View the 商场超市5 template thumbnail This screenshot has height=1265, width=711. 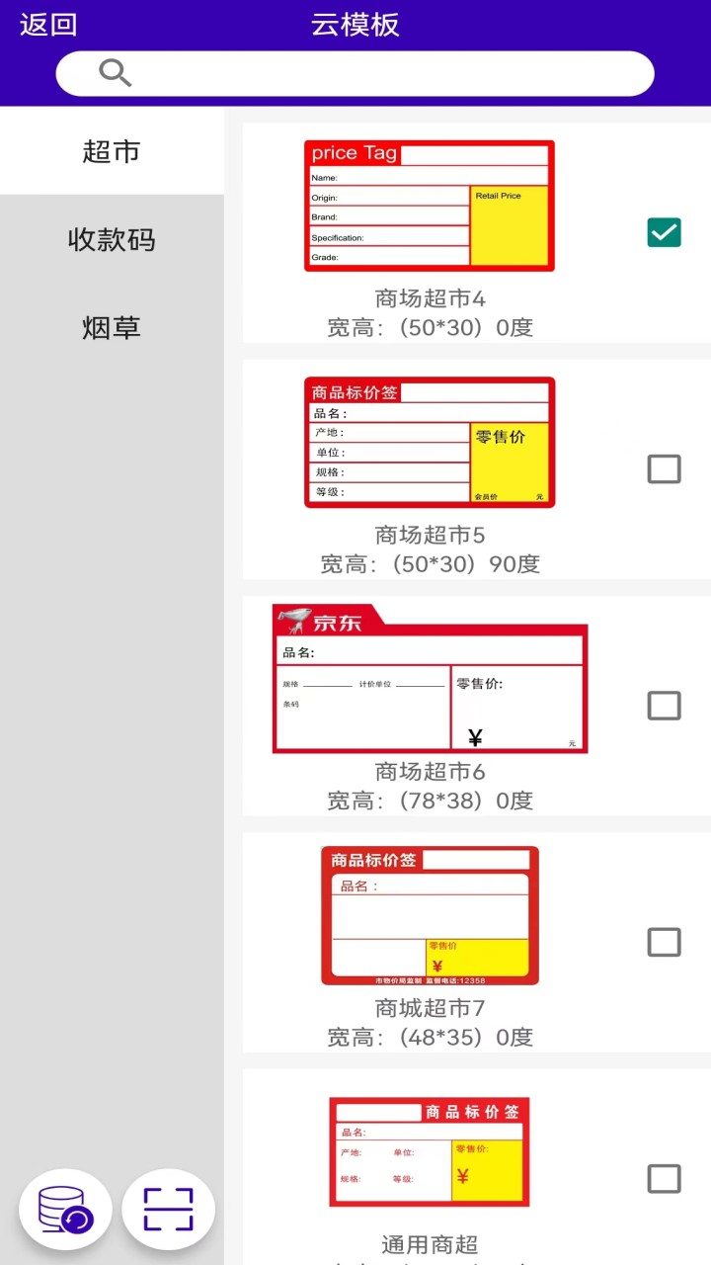429,442
